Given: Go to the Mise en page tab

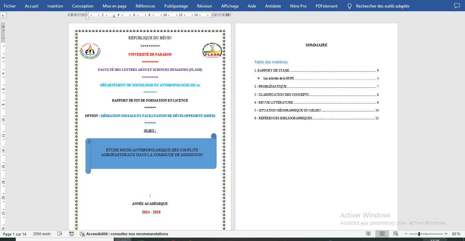Looking at the screenshot, I should pyautogui.click(x=115, y=6).
